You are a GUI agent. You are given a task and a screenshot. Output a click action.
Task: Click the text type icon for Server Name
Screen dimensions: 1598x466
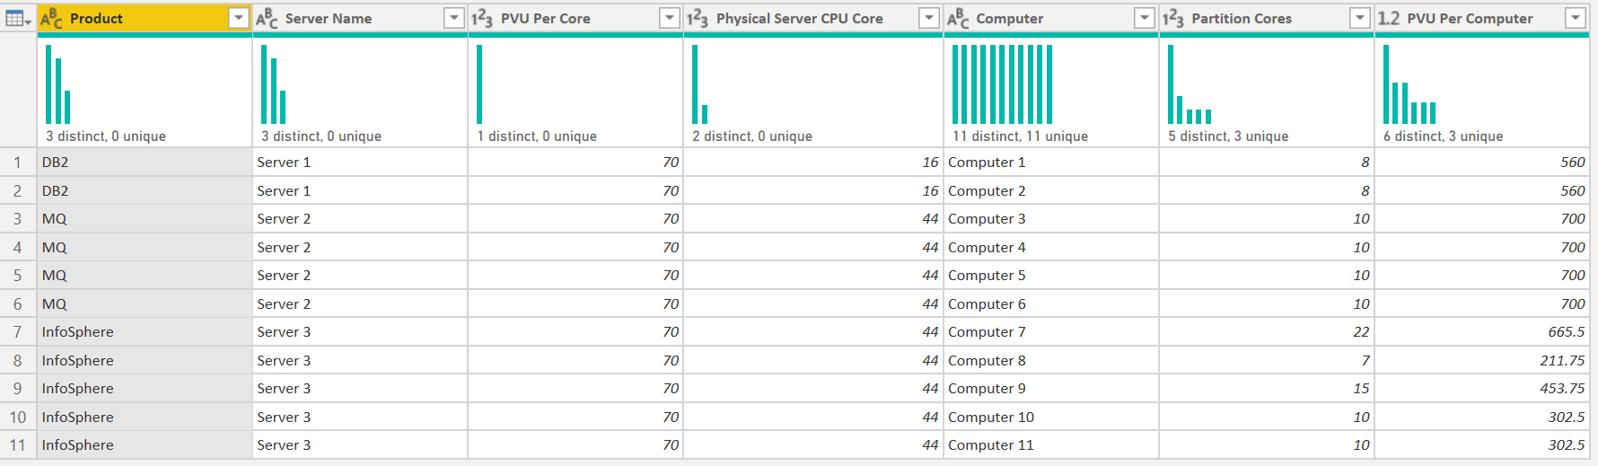click(267, 19)
